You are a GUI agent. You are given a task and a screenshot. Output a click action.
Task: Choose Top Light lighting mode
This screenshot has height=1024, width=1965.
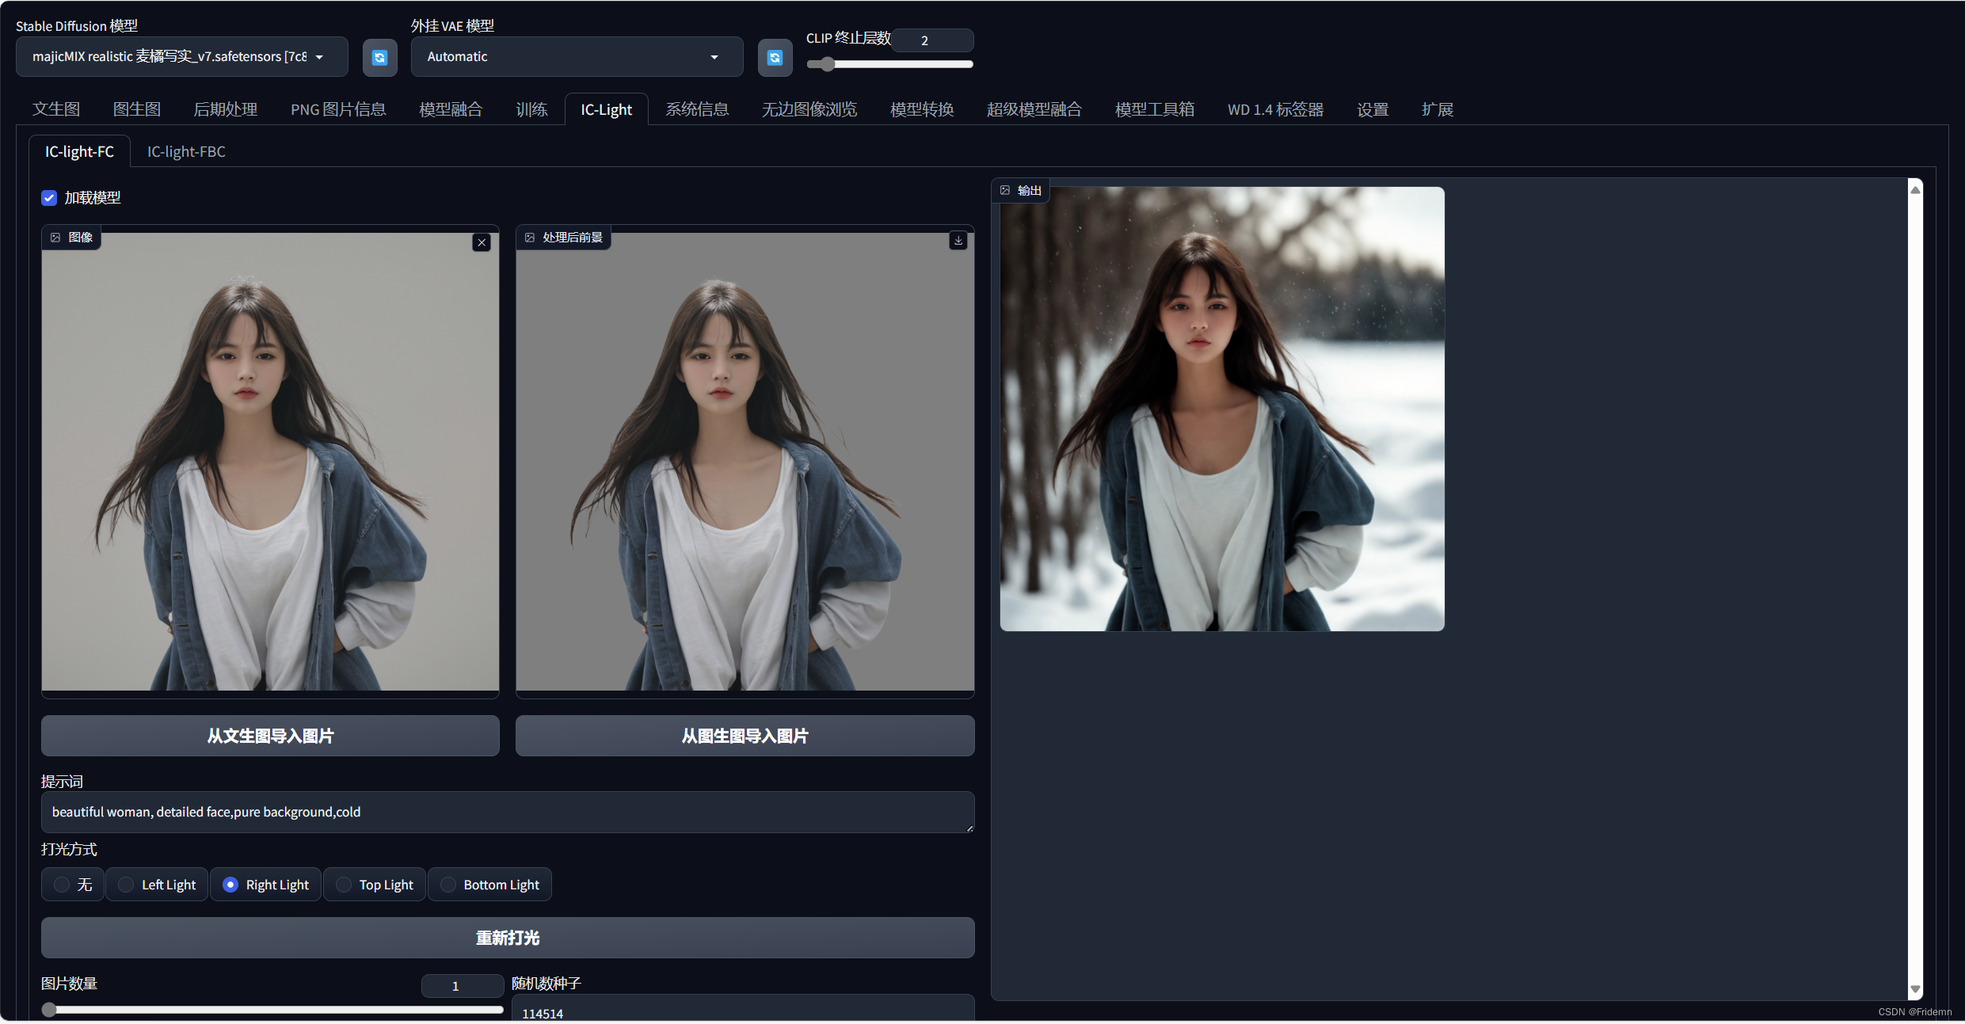pyautogui.click(x=344, y=885)
